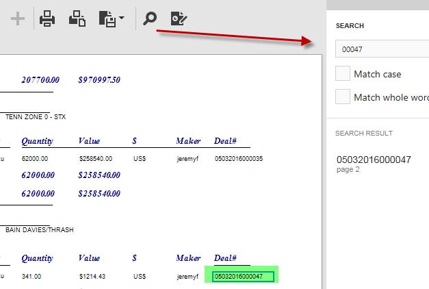429x289 pixels.
Task: Click the export document icon
Action: click(x=106, y=18)
